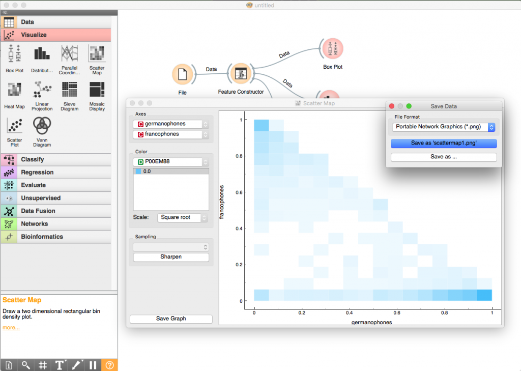
Task: Add the Mosaic Display widget
Action: click(97, 95)
